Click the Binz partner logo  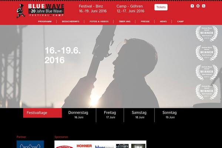(x=30, y=144)
